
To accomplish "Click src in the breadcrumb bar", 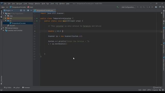I will pos(7,7).
